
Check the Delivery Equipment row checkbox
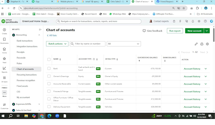[x=49, y=106]
